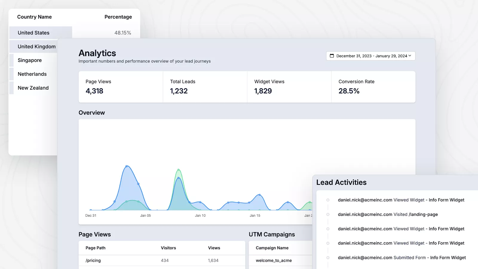Click the calendar icon in date picker
This screenshot has height=269, width=478.
(x=332, y=56)
